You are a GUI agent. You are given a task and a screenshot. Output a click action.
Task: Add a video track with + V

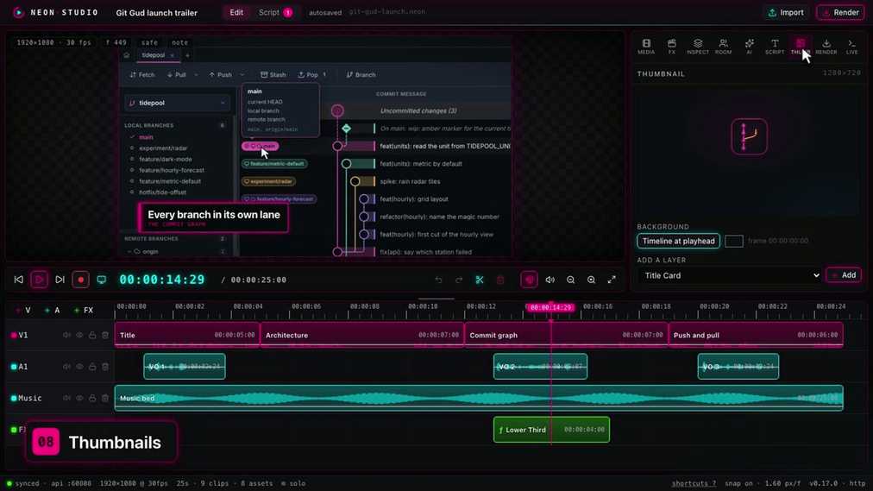pos(23,310)
